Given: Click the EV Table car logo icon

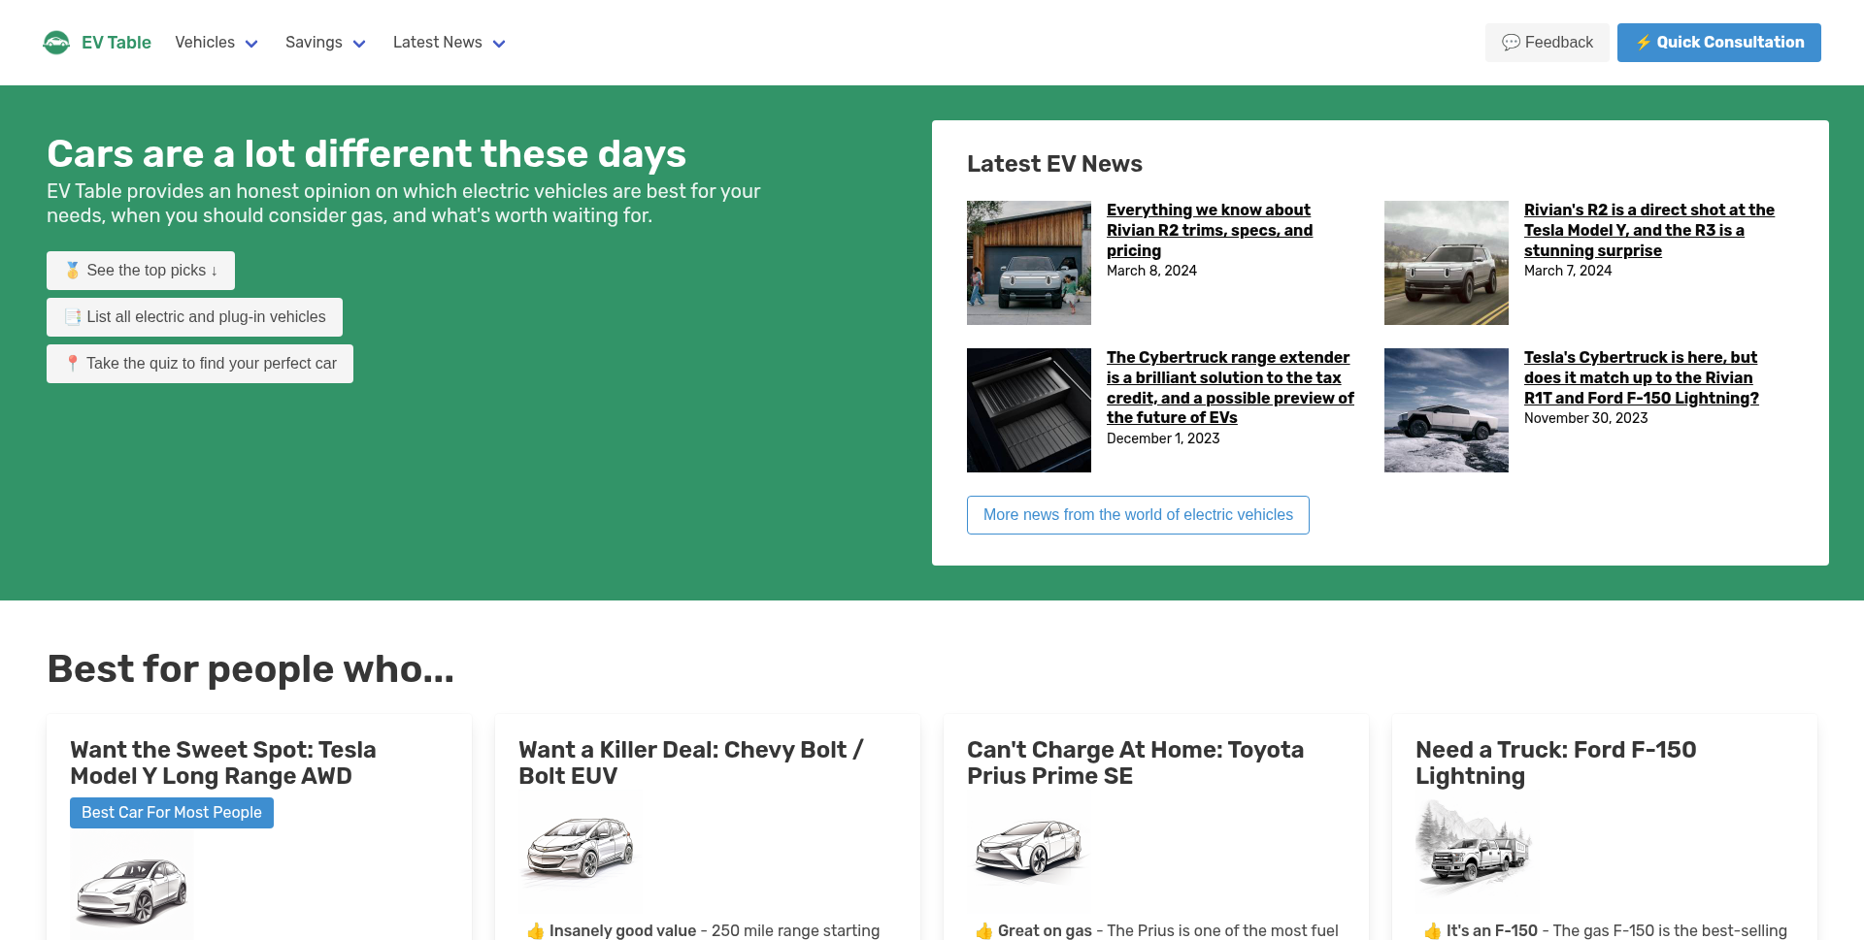Looking at the screenshot, I should click(56, 43).
